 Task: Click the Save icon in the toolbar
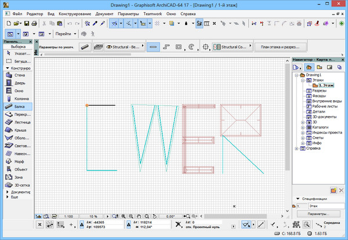click(x=27, y=23)
